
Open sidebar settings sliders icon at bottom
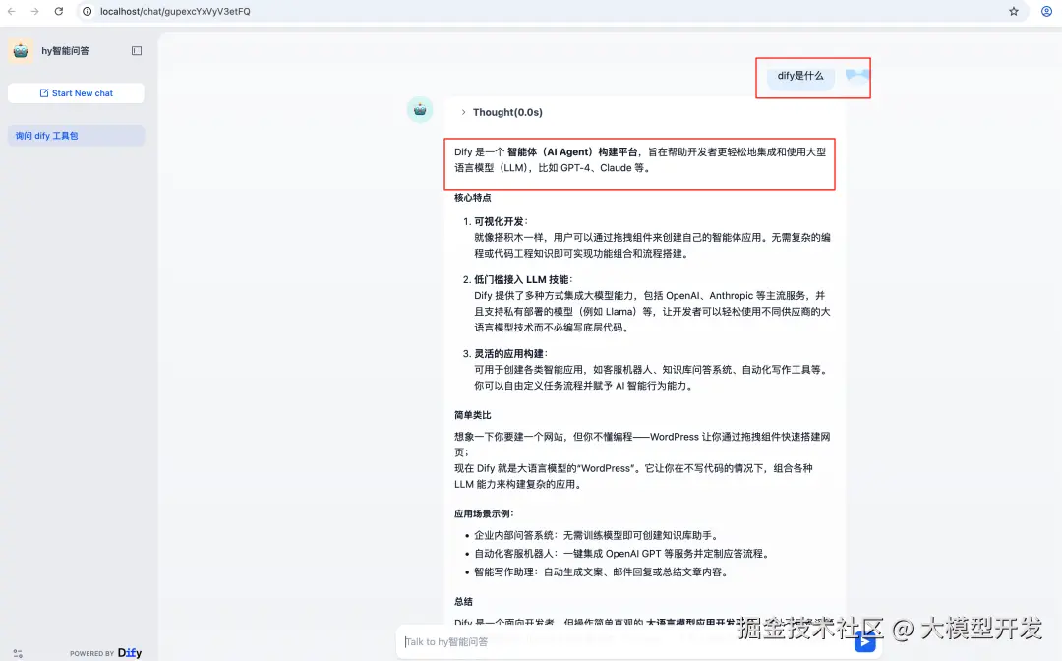point(18,653)
